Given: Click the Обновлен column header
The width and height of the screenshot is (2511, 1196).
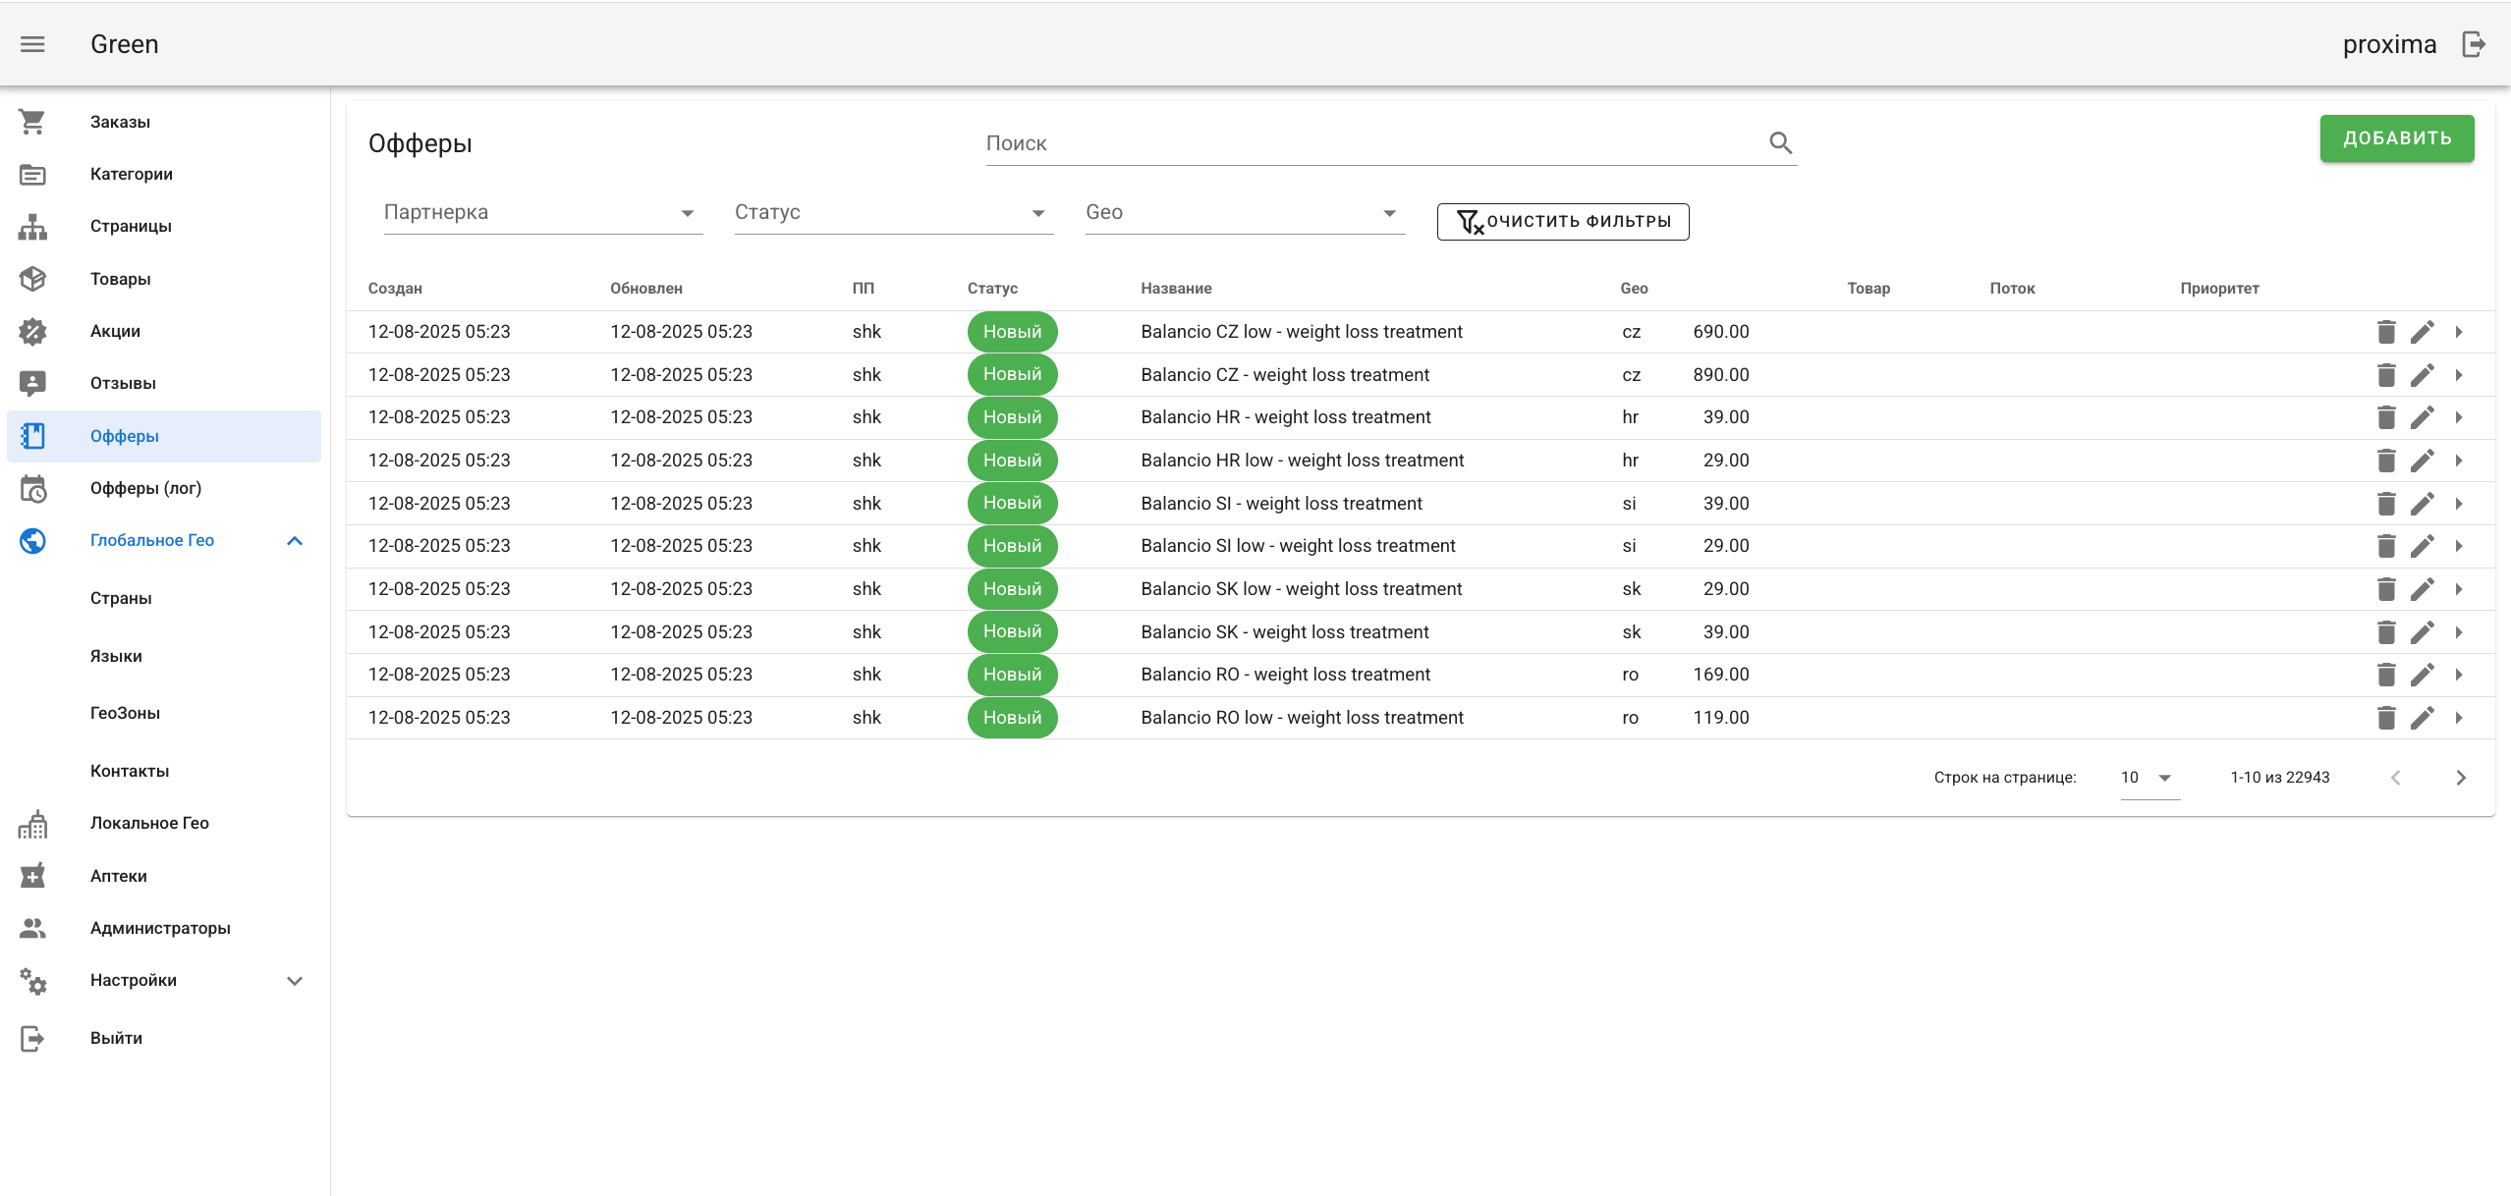Looking at the screenshot, I should click(x=645, y=289).
